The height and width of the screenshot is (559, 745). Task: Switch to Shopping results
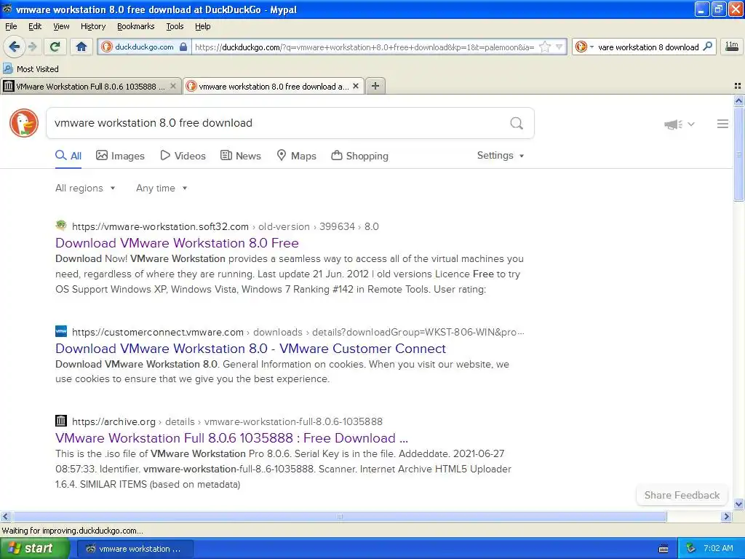pos(359,156)
